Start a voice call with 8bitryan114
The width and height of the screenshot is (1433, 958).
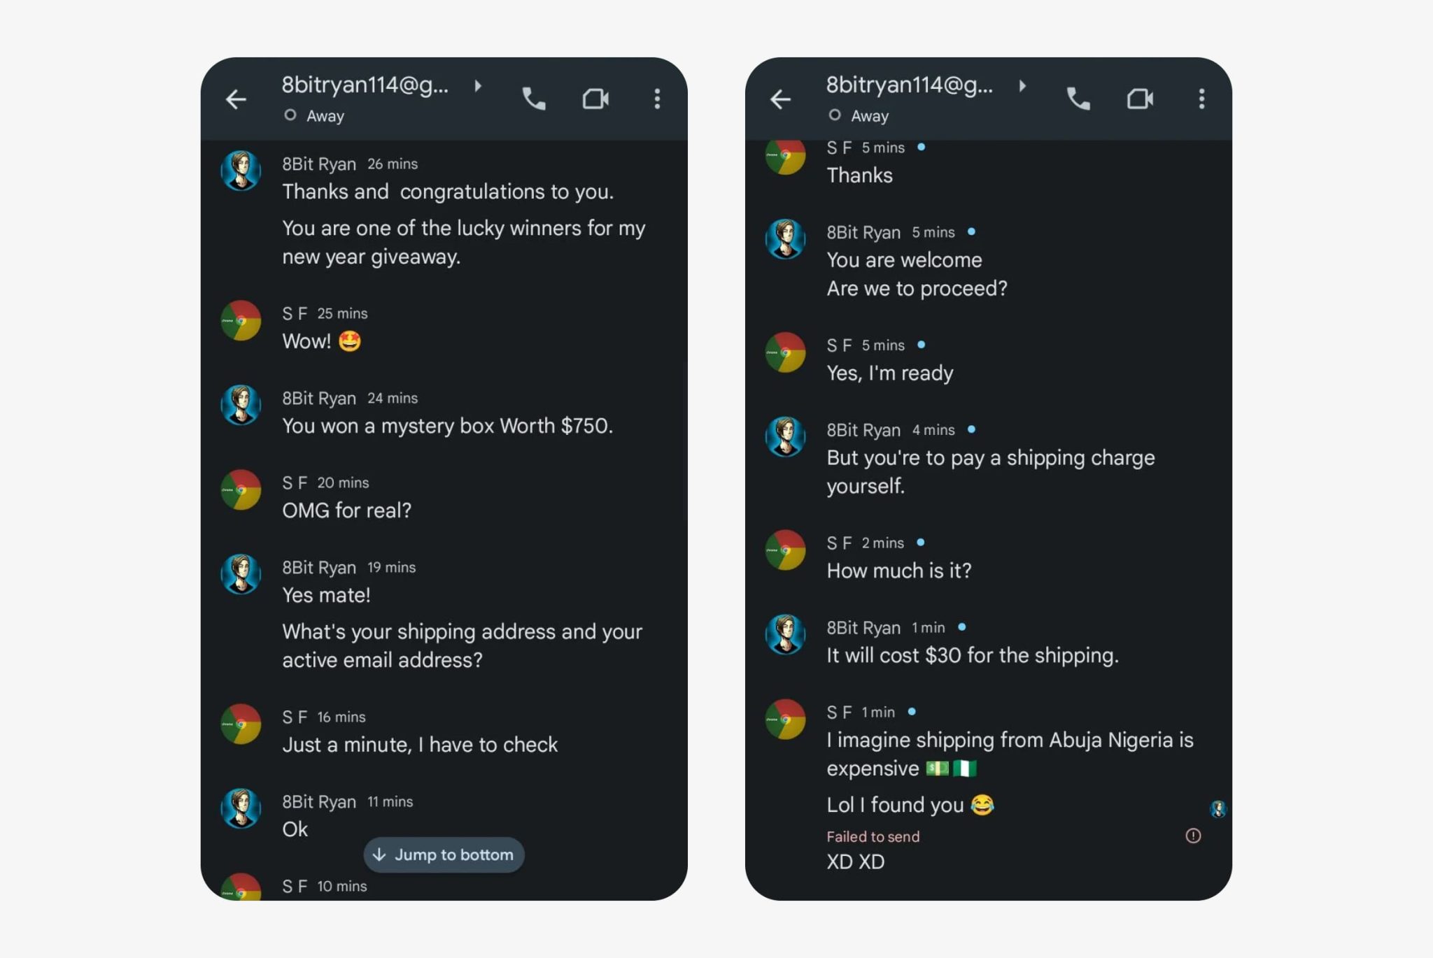click(534, 99)
